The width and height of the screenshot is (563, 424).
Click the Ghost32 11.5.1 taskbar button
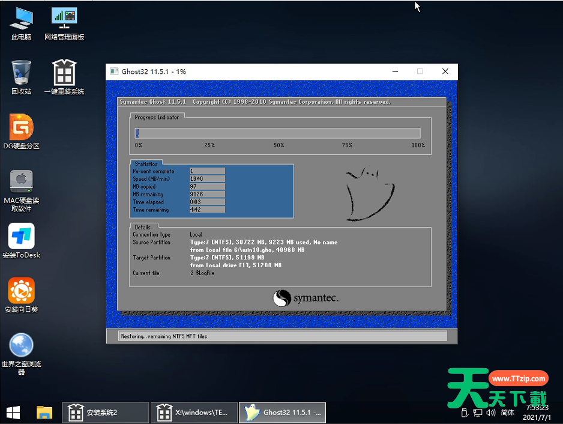(282, 413)
